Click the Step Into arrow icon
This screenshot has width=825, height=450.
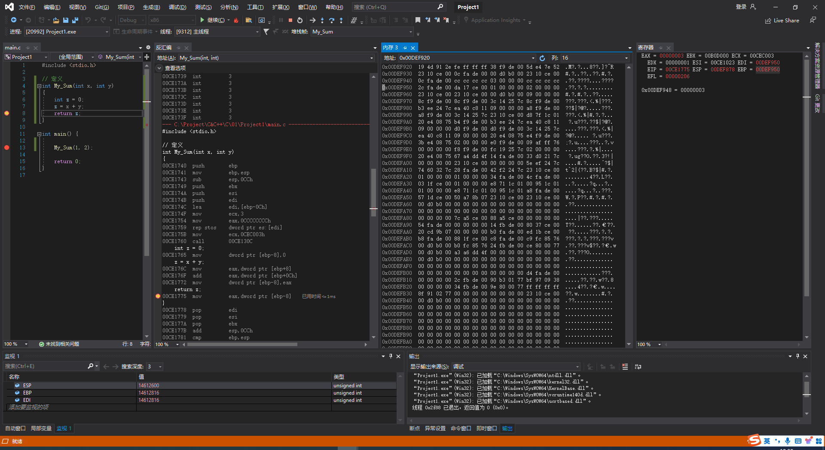click(322, 20)
